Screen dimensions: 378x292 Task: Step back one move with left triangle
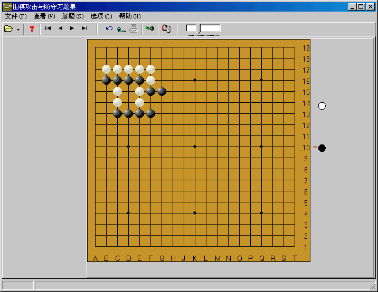coord(60,28)
